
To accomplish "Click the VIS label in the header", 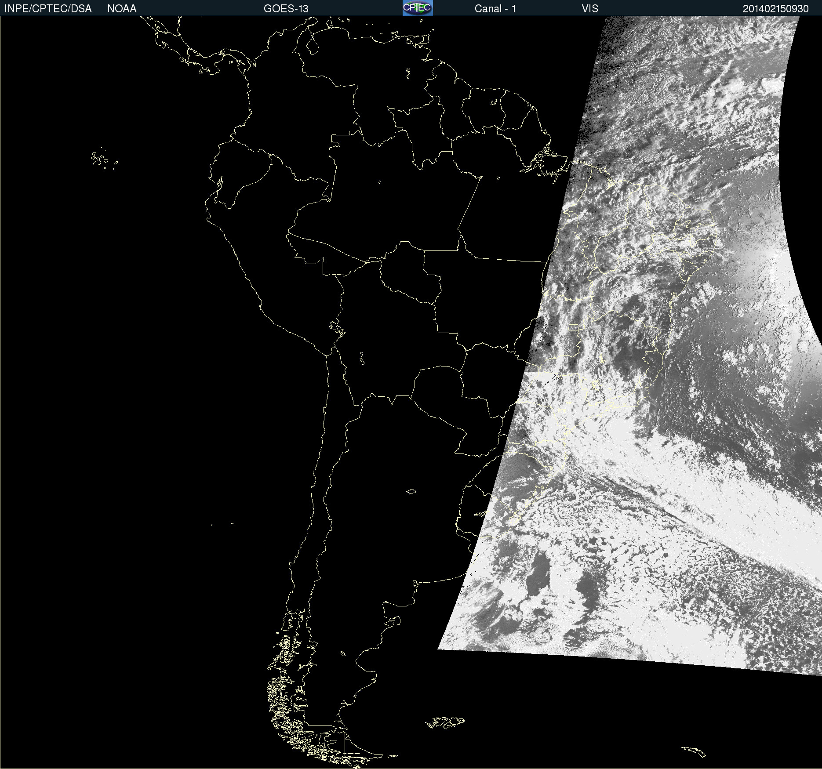I will click(590, 9).
